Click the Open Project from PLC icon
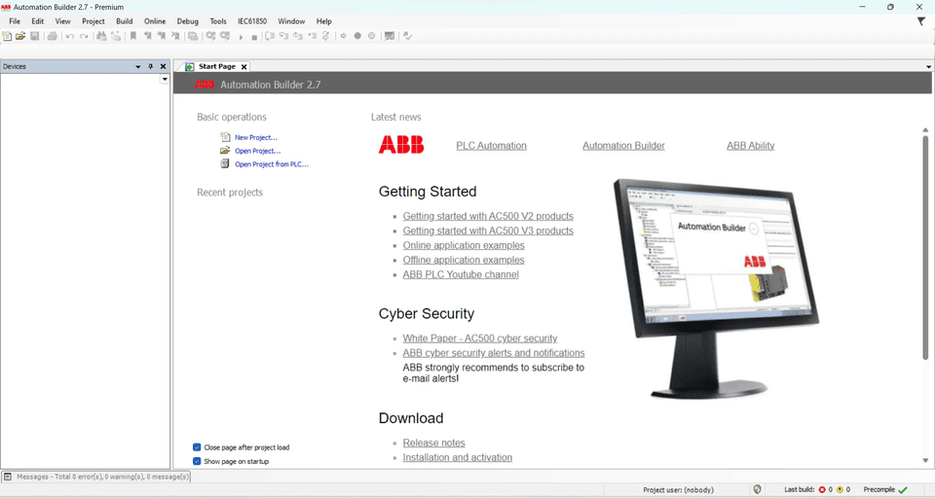935x498 pixels. (x=225, y=164)
